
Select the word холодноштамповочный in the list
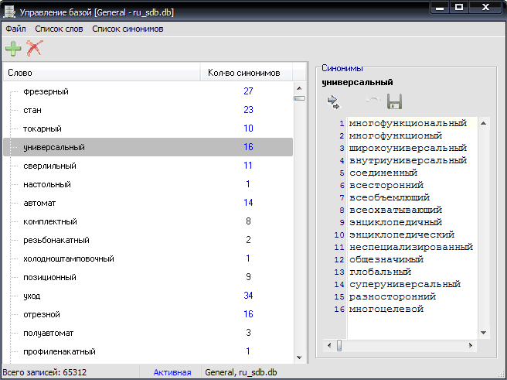(69, 258)
